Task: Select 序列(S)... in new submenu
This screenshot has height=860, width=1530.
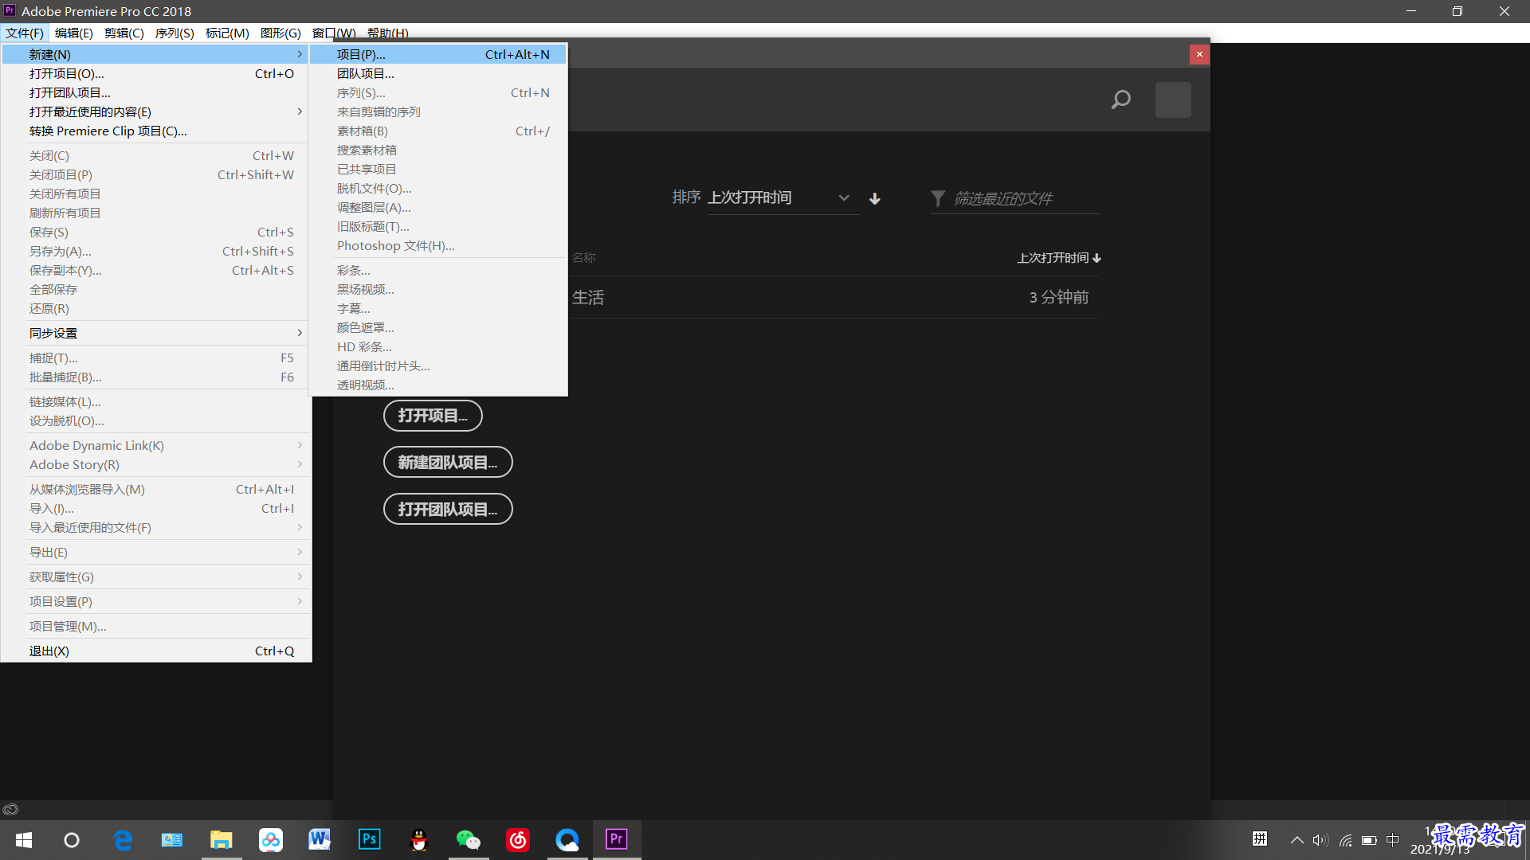Action: tap(438, 92)
